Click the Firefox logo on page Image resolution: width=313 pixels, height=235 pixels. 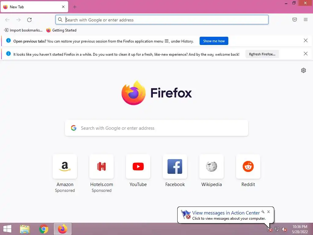click(x=156, y=93)
